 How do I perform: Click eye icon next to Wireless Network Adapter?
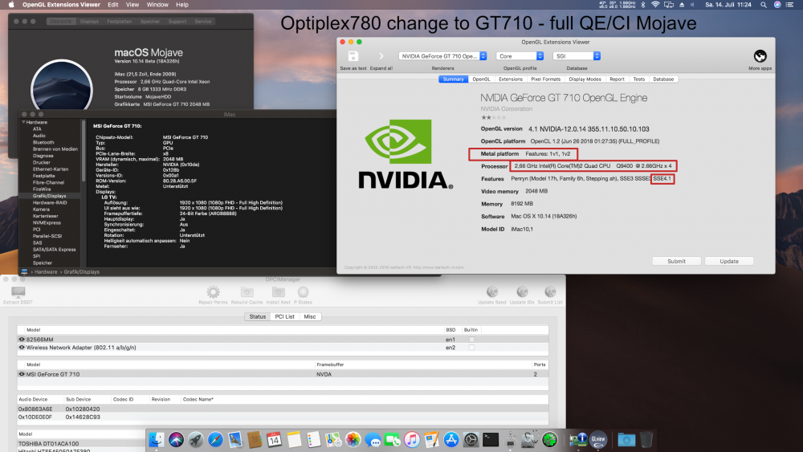pos(22,347)
